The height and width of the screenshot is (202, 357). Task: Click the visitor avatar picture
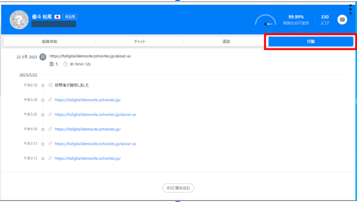click(19, 20)
